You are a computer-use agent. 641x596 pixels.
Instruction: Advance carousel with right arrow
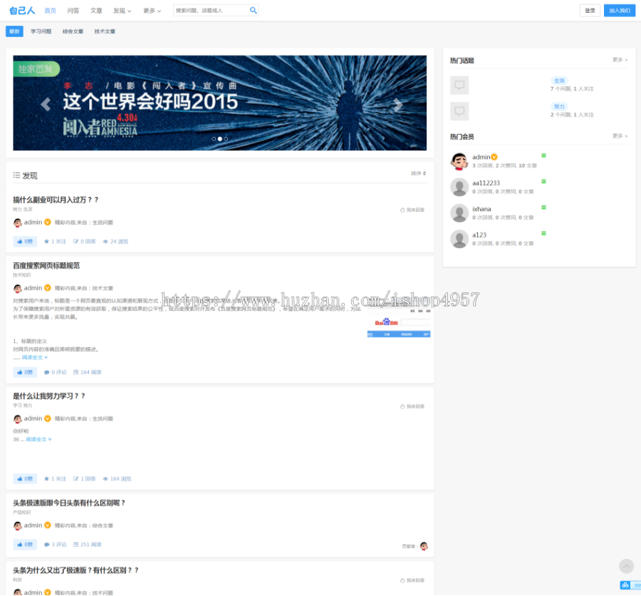398,104
